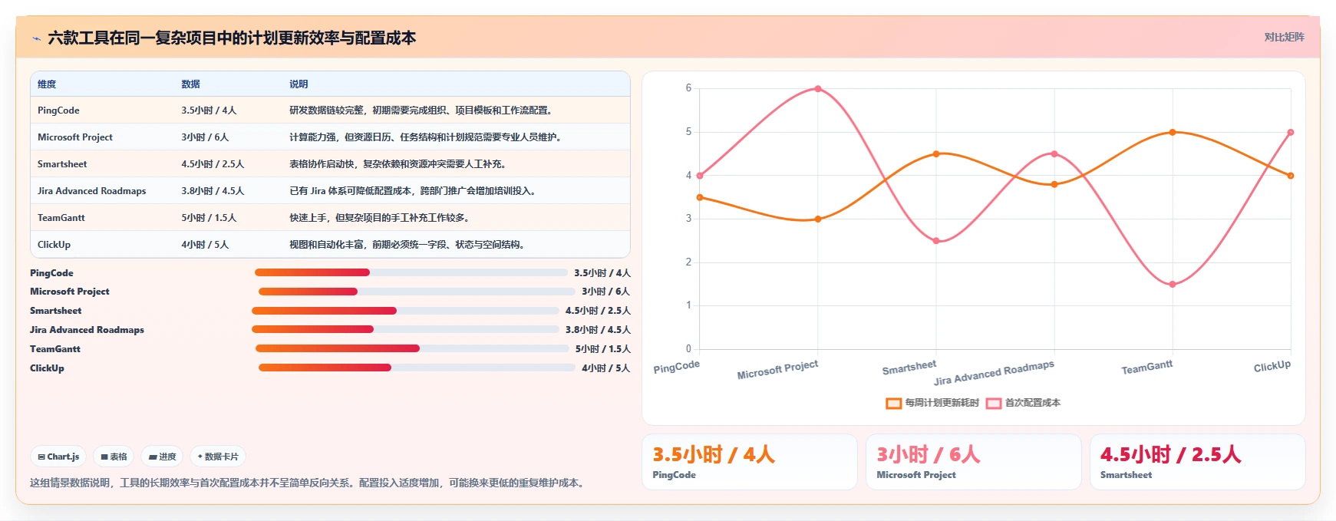This screenshot has width=1336, height=521.
Task: Click the table description starting 快速上手
Action: pos(381,218)
